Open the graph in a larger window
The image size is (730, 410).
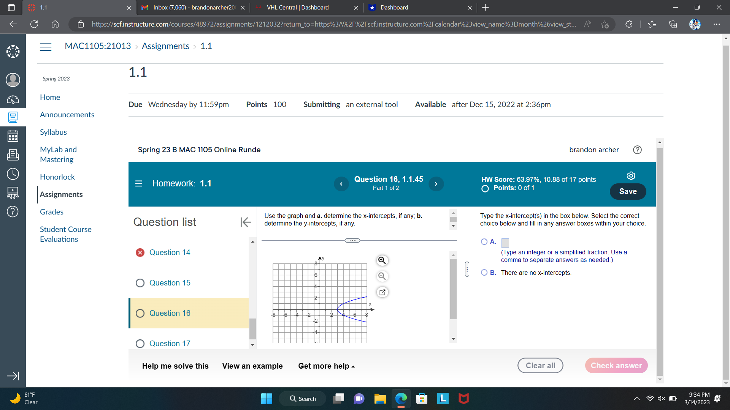(382, 292)
